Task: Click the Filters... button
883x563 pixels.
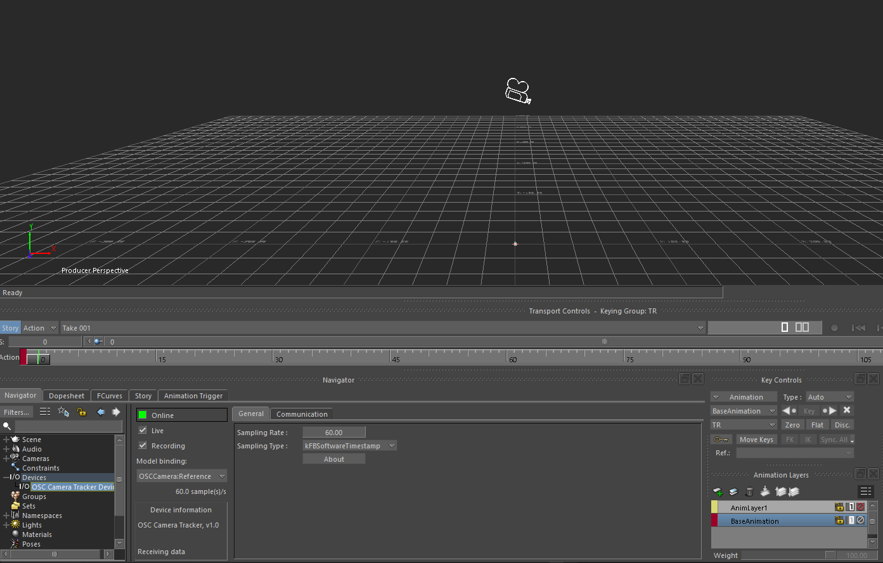Action: (16, 412)
